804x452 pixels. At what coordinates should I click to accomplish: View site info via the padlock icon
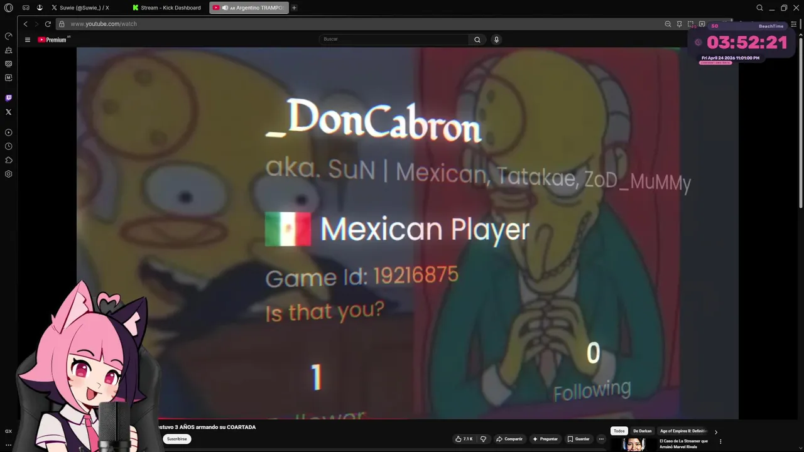coord(62,24)
